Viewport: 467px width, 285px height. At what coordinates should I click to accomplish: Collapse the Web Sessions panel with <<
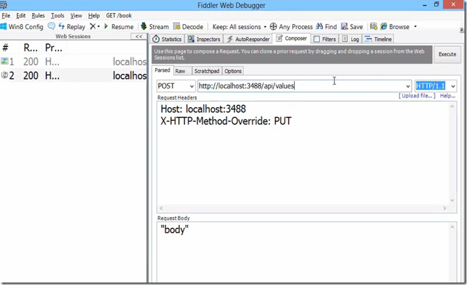[139, 36]
